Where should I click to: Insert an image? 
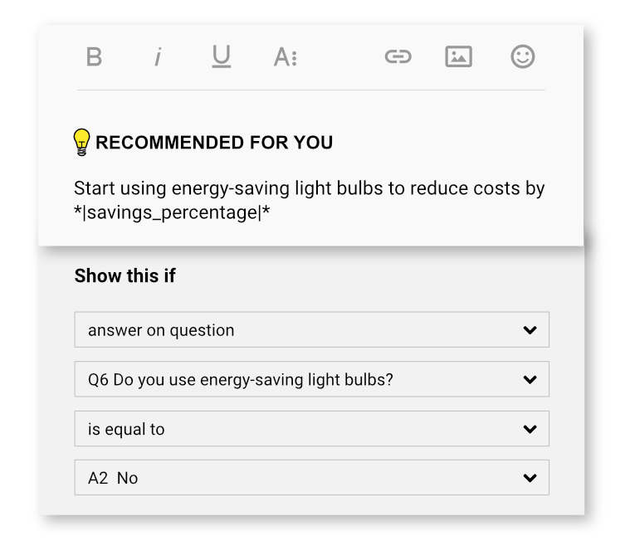pos(458,56)
